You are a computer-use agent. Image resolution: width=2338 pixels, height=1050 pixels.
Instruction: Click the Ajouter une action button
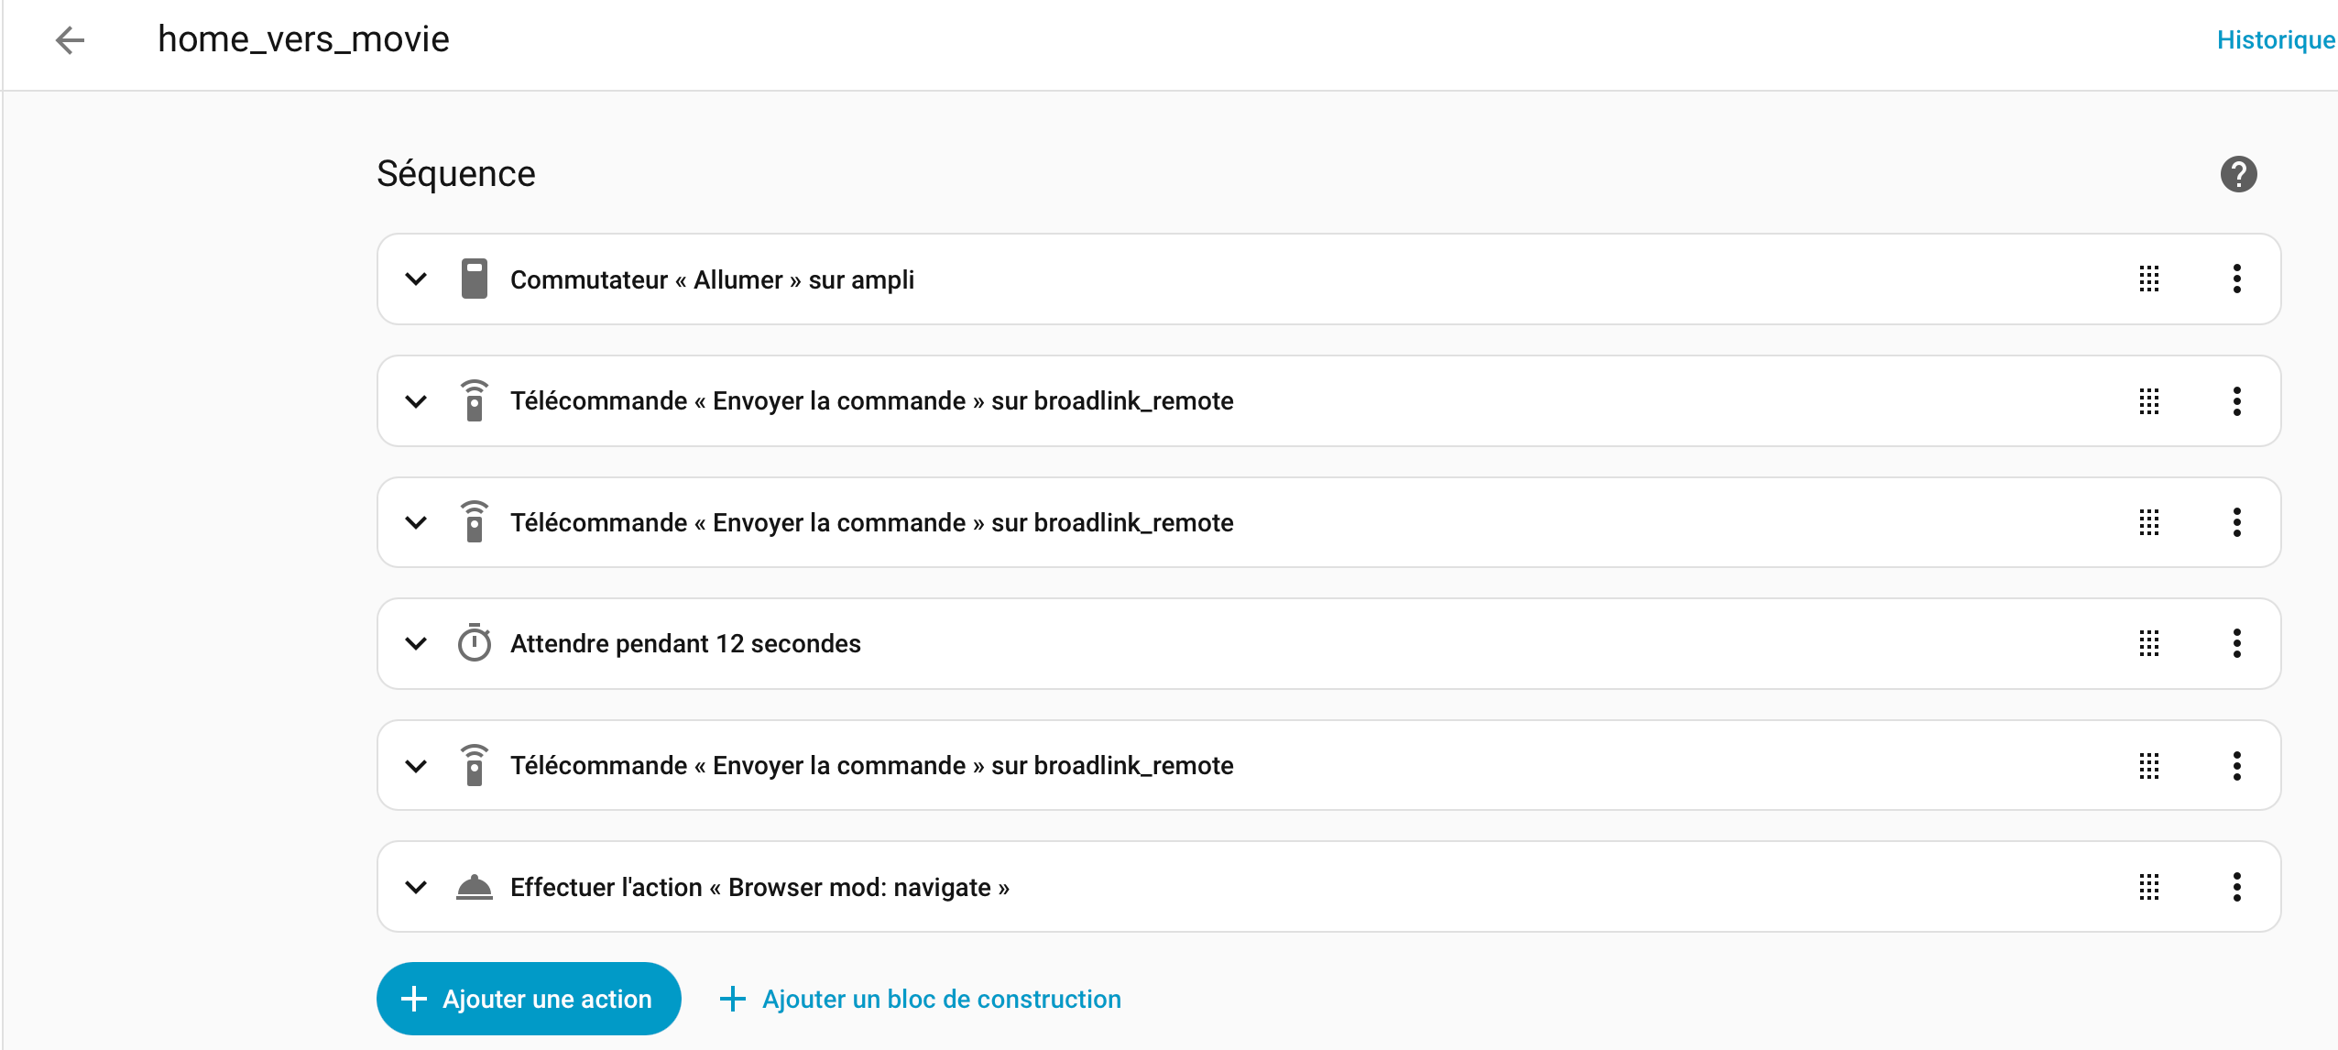tap(529, 999)
